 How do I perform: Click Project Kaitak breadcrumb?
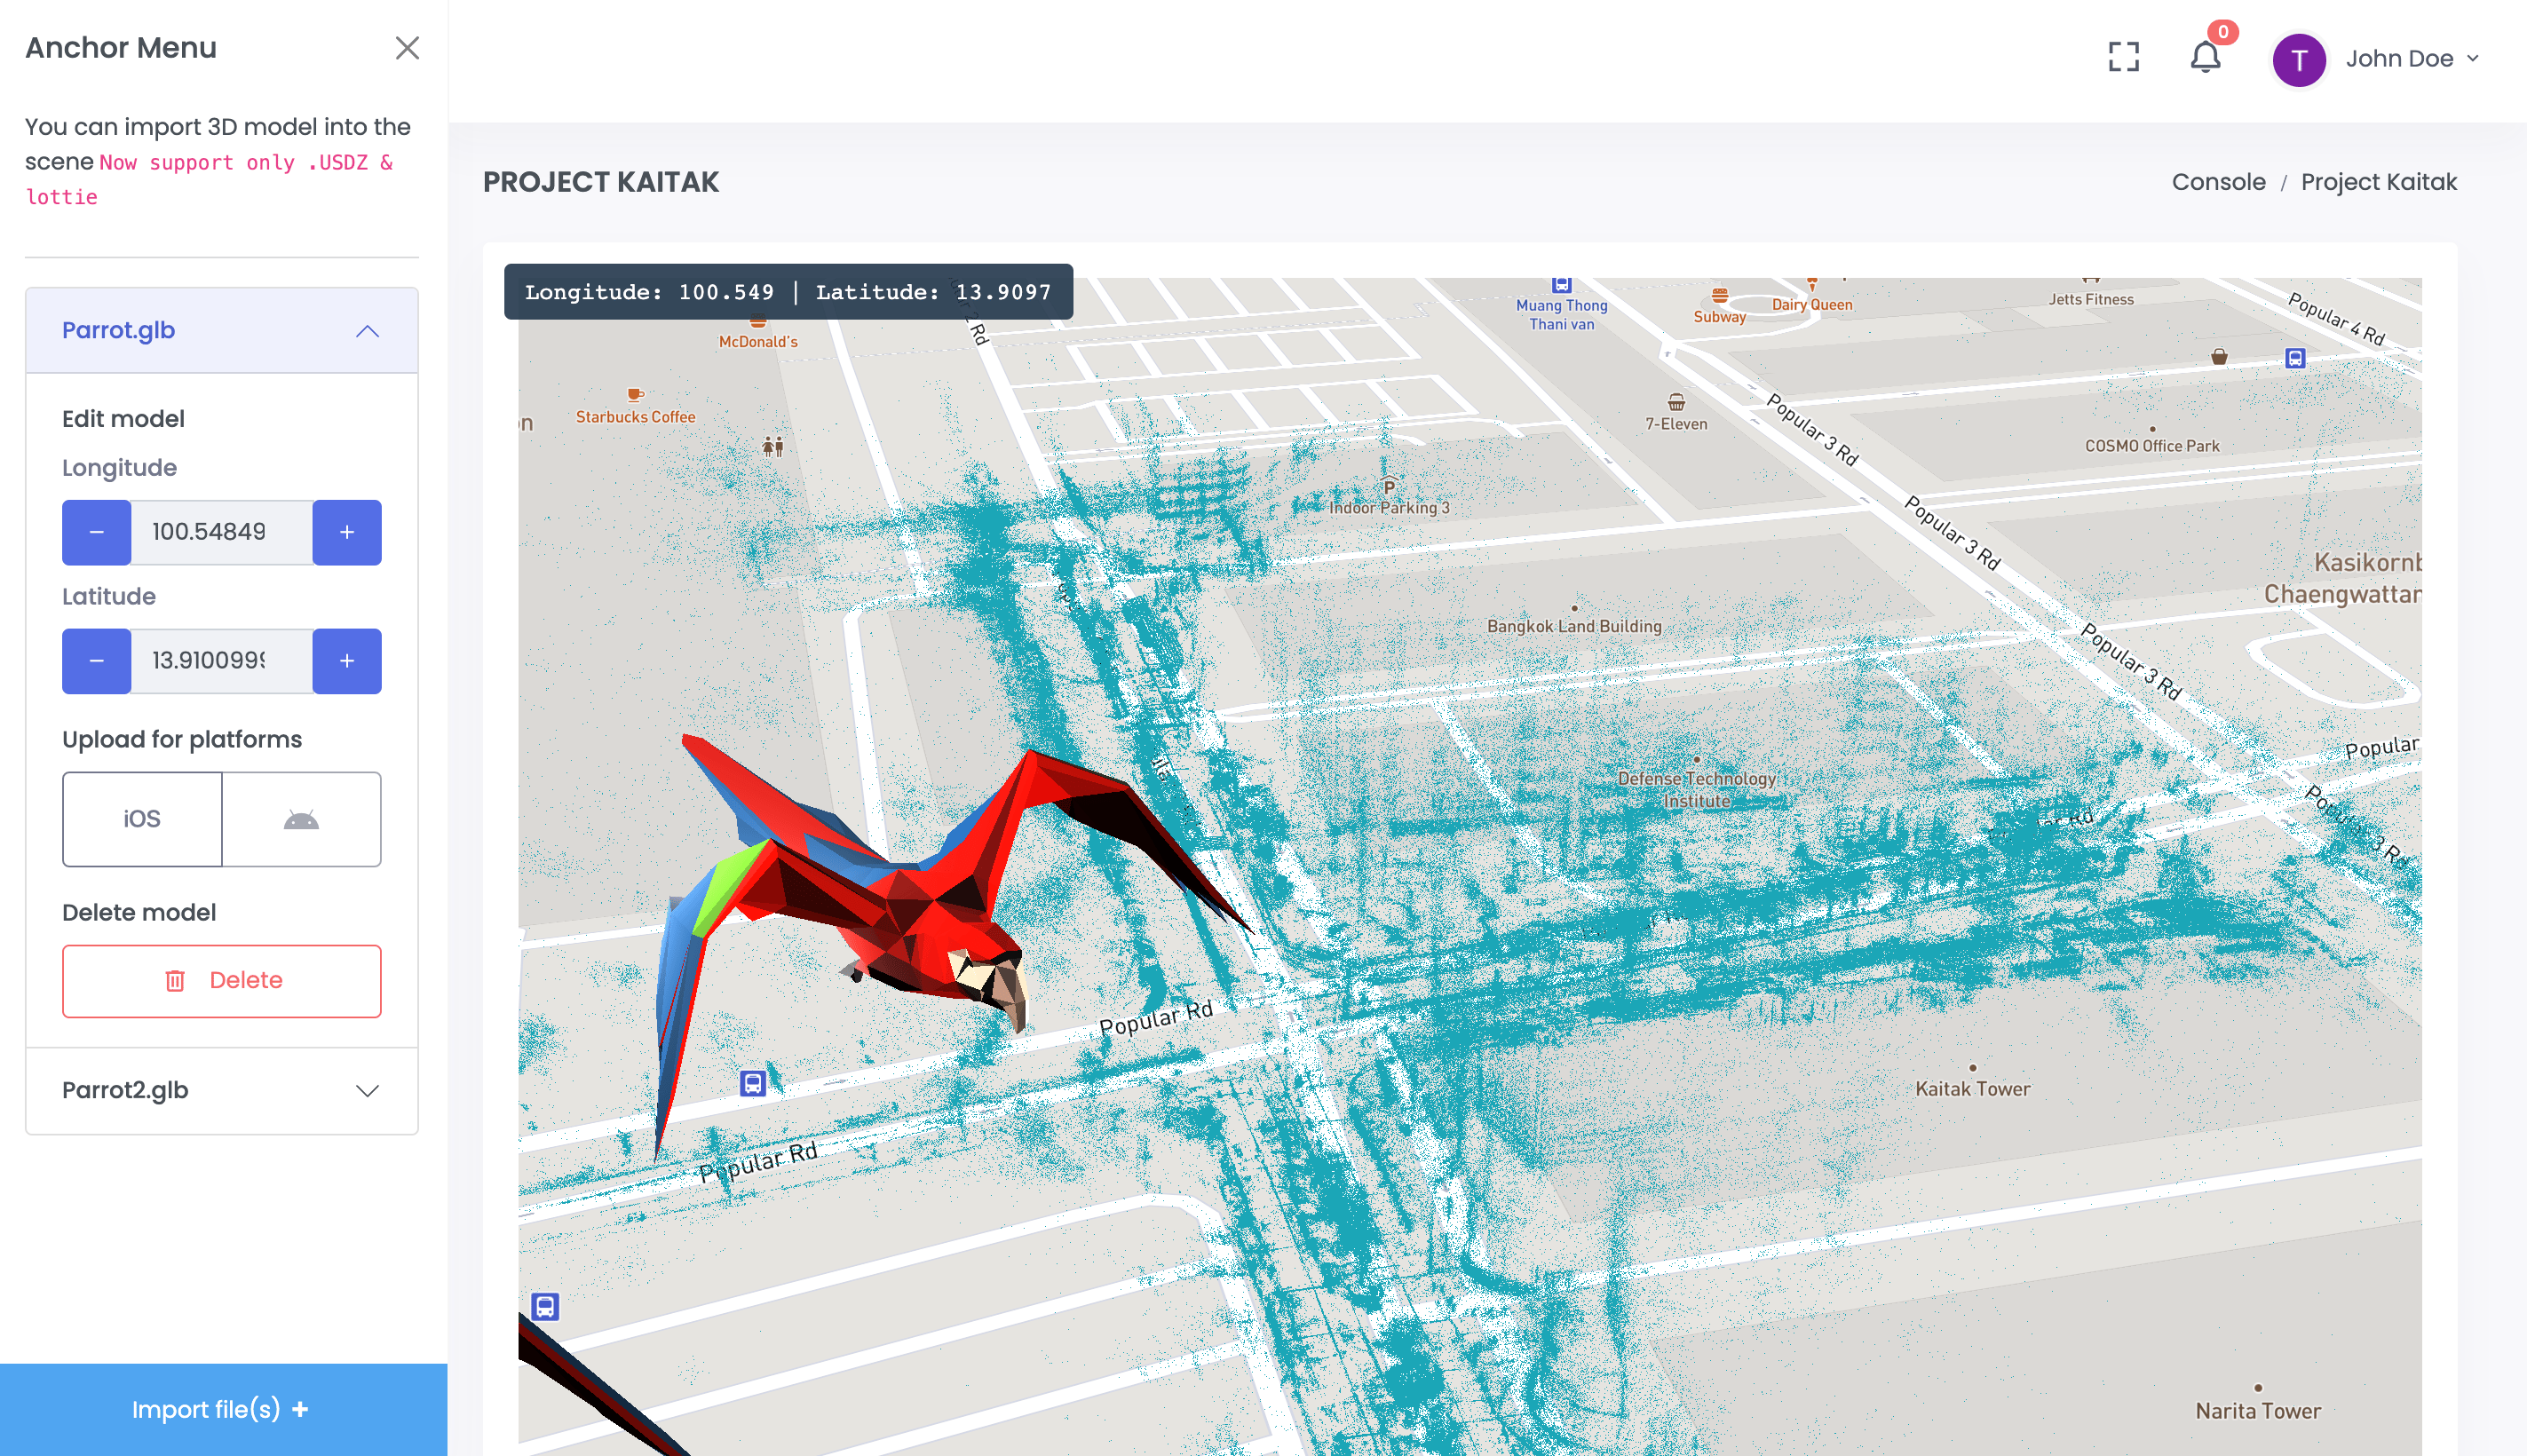(x=2378, y=182)
